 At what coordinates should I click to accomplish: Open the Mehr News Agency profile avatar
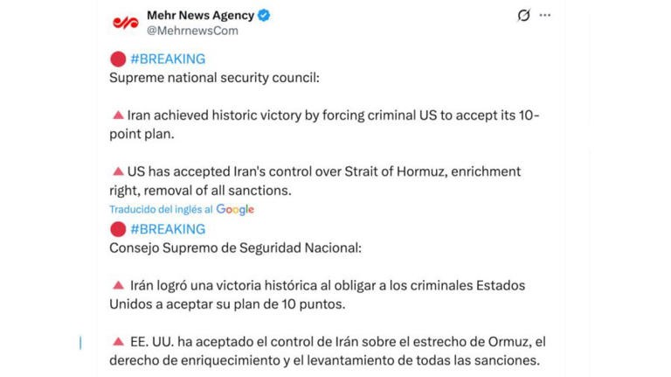click(x=126, y=22)
